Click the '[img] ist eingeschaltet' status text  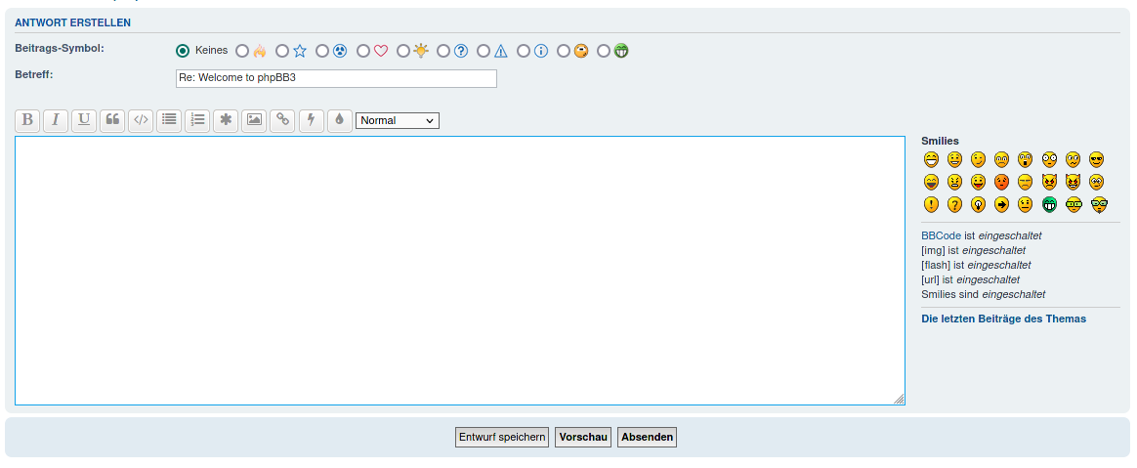973,250
